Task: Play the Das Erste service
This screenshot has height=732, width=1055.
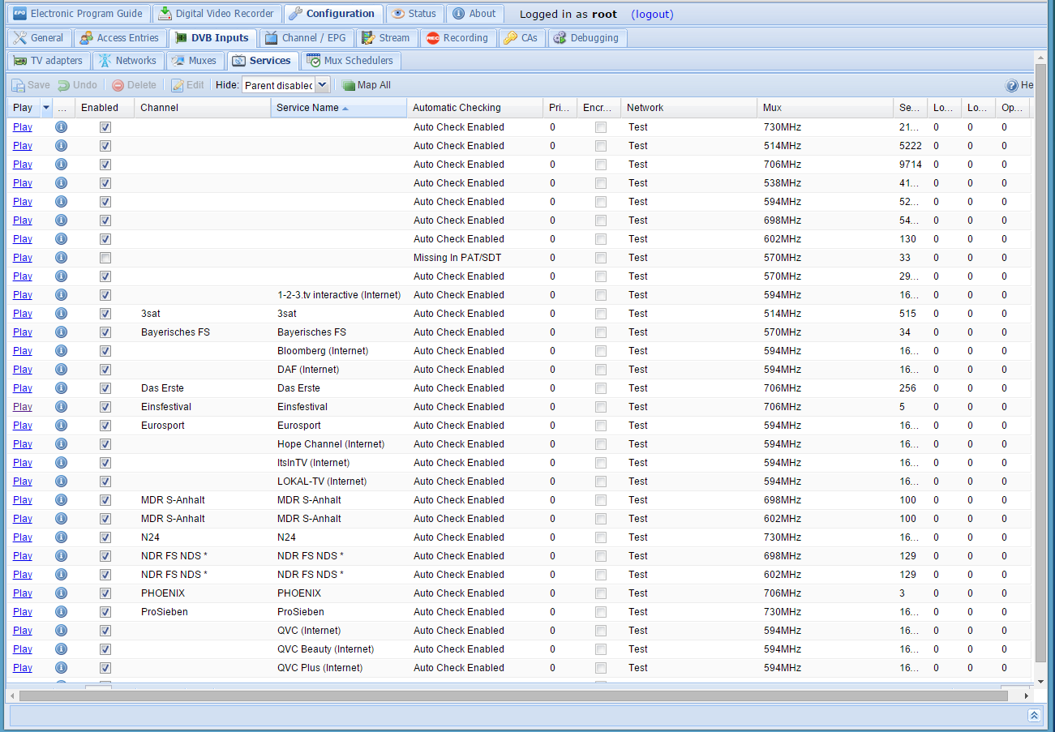Action: tap(23, 388)
